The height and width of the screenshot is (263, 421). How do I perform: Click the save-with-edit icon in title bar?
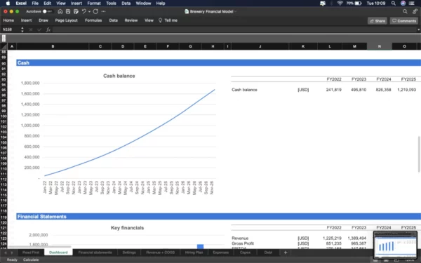pos(76,11)
